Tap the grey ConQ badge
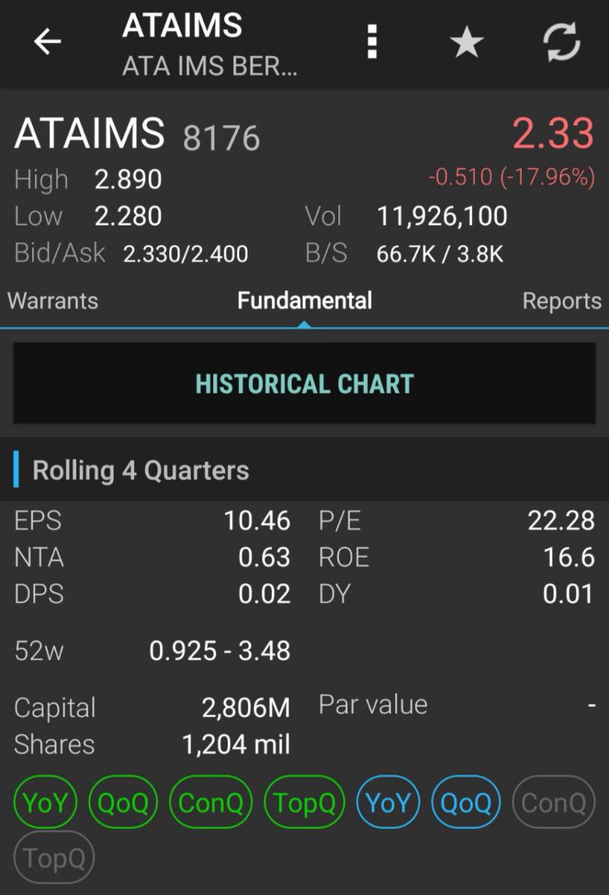Screen dimensions: 609x895 pos(554,803)
